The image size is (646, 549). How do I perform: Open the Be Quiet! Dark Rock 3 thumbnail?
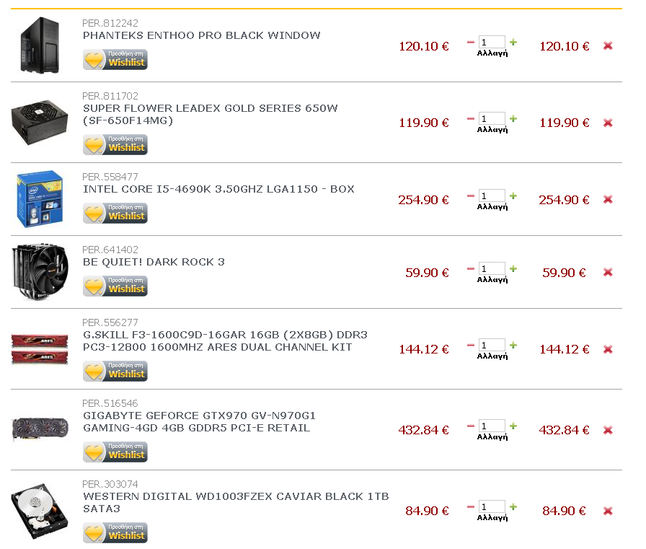point(40,272)
